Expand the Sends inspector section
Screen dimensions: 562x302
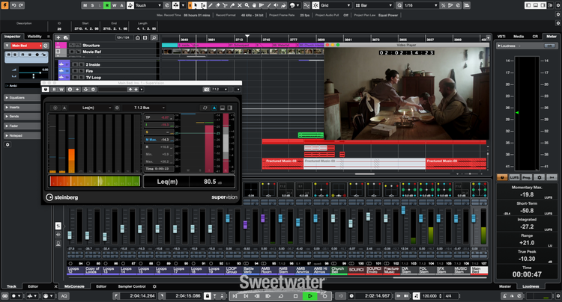pyautogui.click(x=22, y=117)
